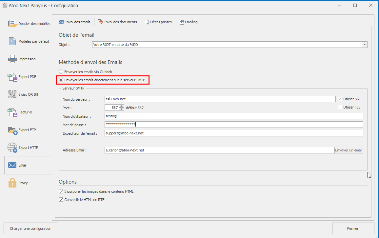Open the Proxy padlock icon
Viewport: 379px width, 238px height.
[12, 183]
